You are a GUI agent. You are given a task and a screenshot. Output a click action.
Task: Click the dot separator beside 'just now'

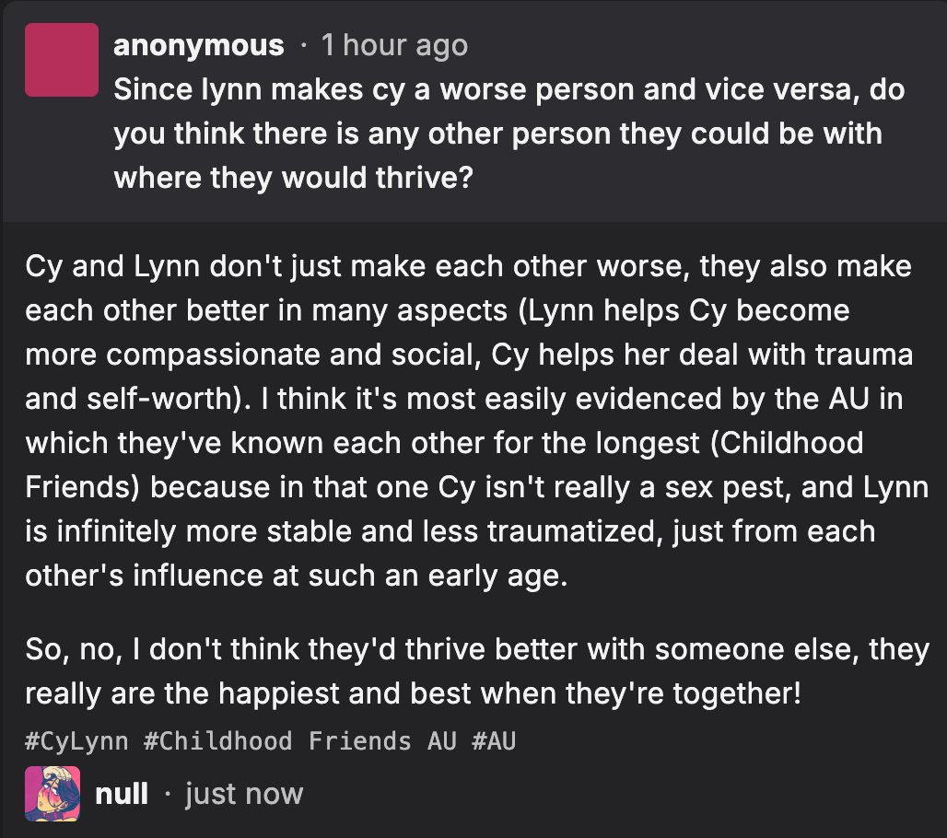point(167,794)
